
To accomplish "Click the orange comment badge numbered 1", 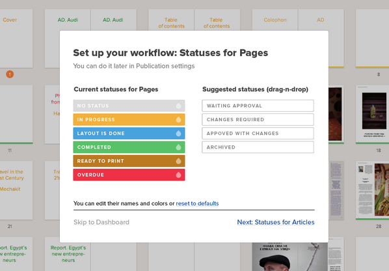I will (10, 74).
